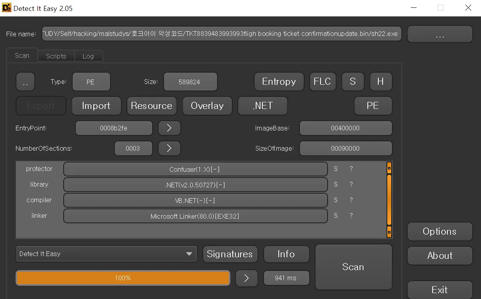Image resolution: width=481 pixels, height=299 pixels.
Task: Click the EntryPoint value 0008b2fe
Action: [114, 128]
